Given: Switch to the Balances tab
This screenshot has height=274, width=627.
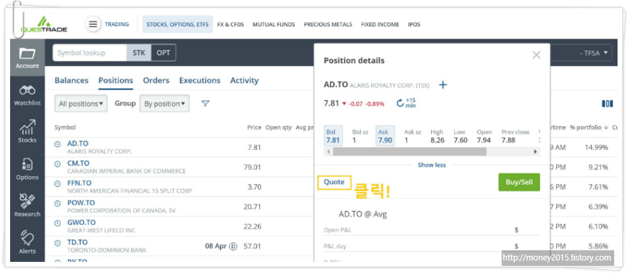Looking at the screenshot, I should point(72,80).
